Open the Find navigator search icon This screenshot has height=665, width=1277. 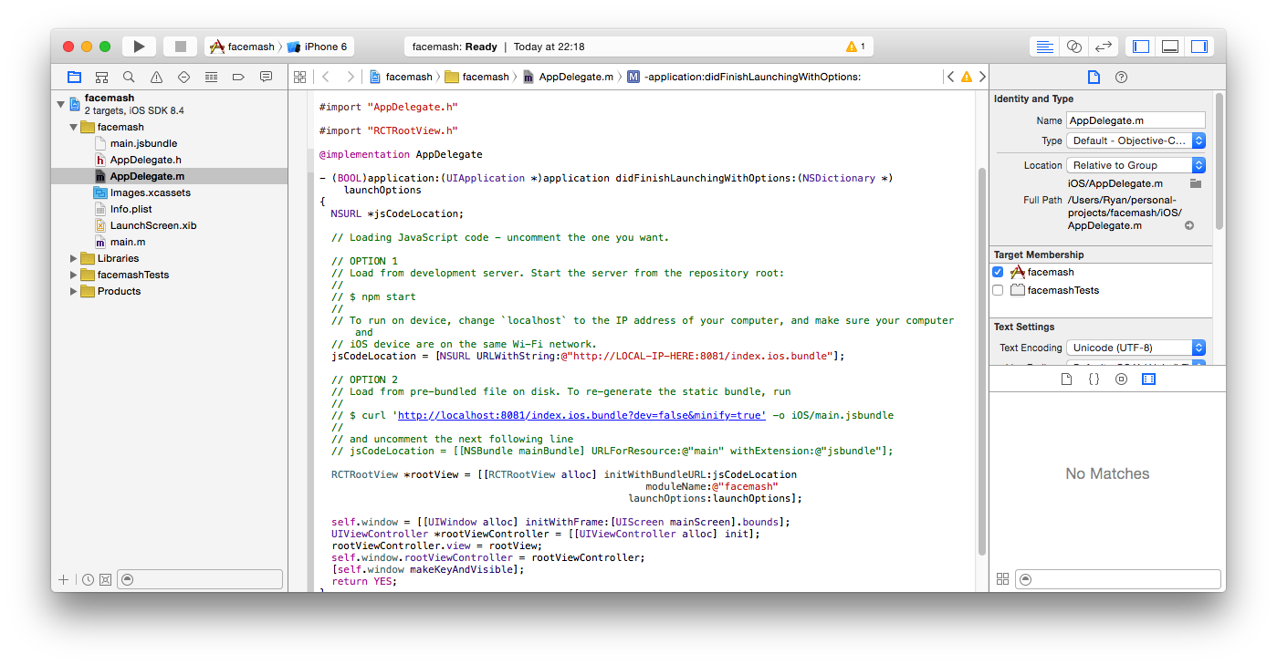[x=129, y=78]
